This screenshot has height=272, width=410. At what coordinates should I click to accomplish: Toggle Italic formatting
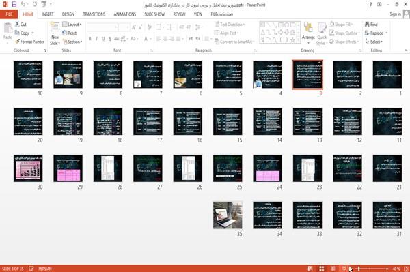[96, 39]
